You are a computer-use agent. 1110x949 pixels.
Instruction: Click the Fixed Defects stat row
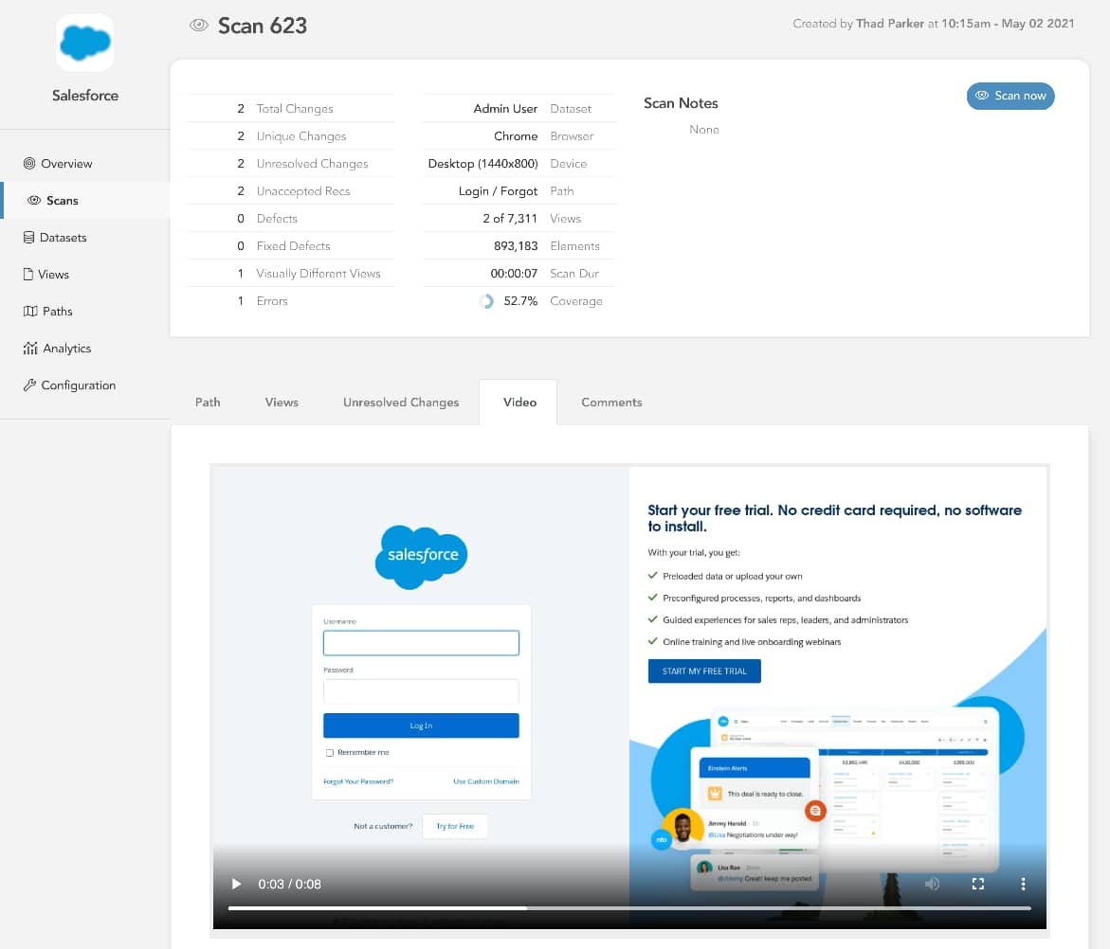pos(290,246)
